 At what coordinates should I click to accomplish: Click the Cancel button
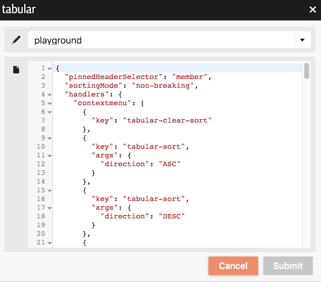coord(233,265)
